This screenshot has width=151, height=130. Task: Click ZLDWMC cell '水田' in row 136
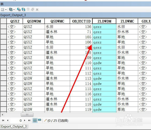coord(127,27)
